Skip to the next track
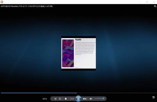 (x=85, y=99)
